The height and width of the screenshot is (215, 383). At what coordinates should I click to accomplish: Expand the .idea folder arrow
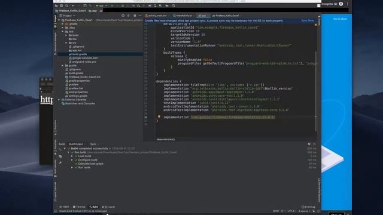62,28
